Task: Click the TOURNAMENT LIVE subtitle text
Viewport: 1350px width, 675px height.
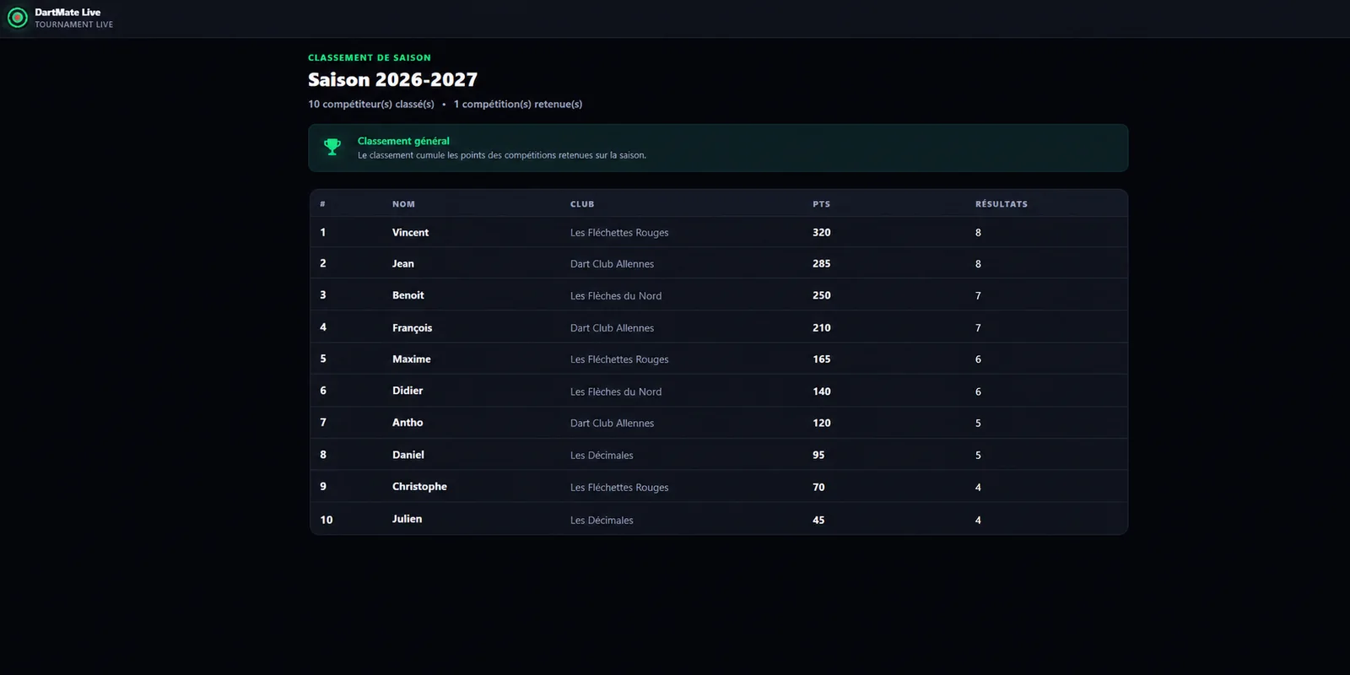Action: click(x=74, y=24)
